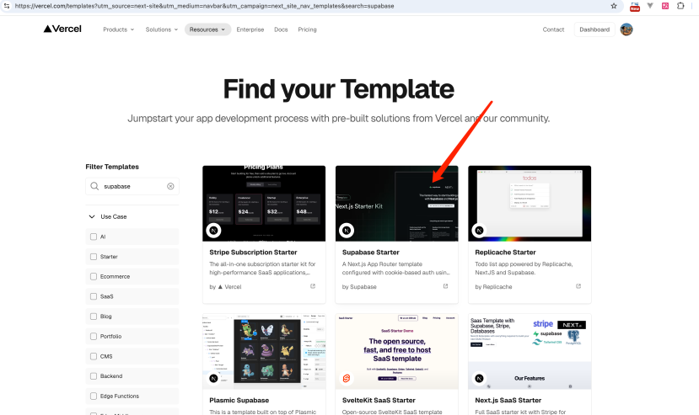Viewport: 699px width, 415px height.
Task: Expand the Products navigation dropdown
Action: click(x=118, y=29)
